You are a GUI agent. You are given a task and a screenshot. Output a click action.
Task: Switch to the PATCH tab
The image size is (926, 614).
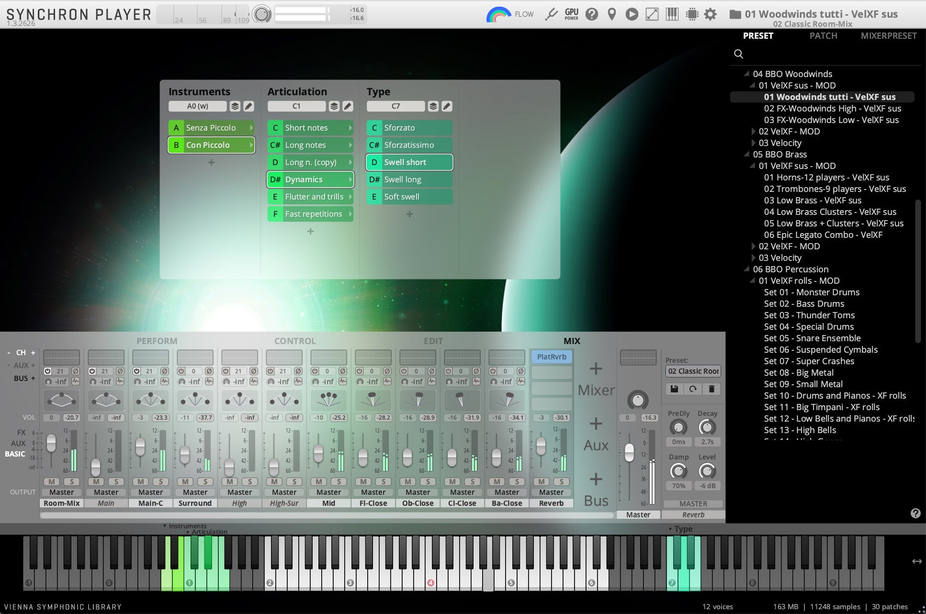pos(823,35)
